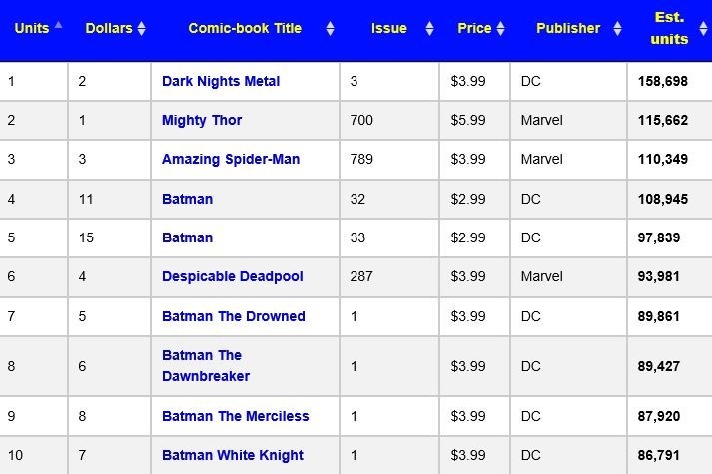Click the Comic-book Title header text

(x=246, y=28)
